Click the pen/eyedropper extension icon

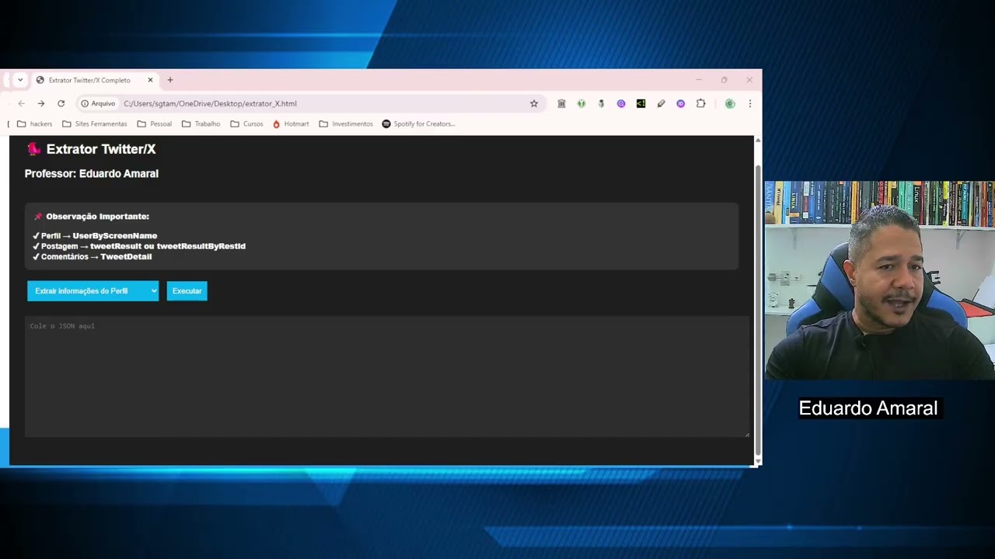[661, 103]
